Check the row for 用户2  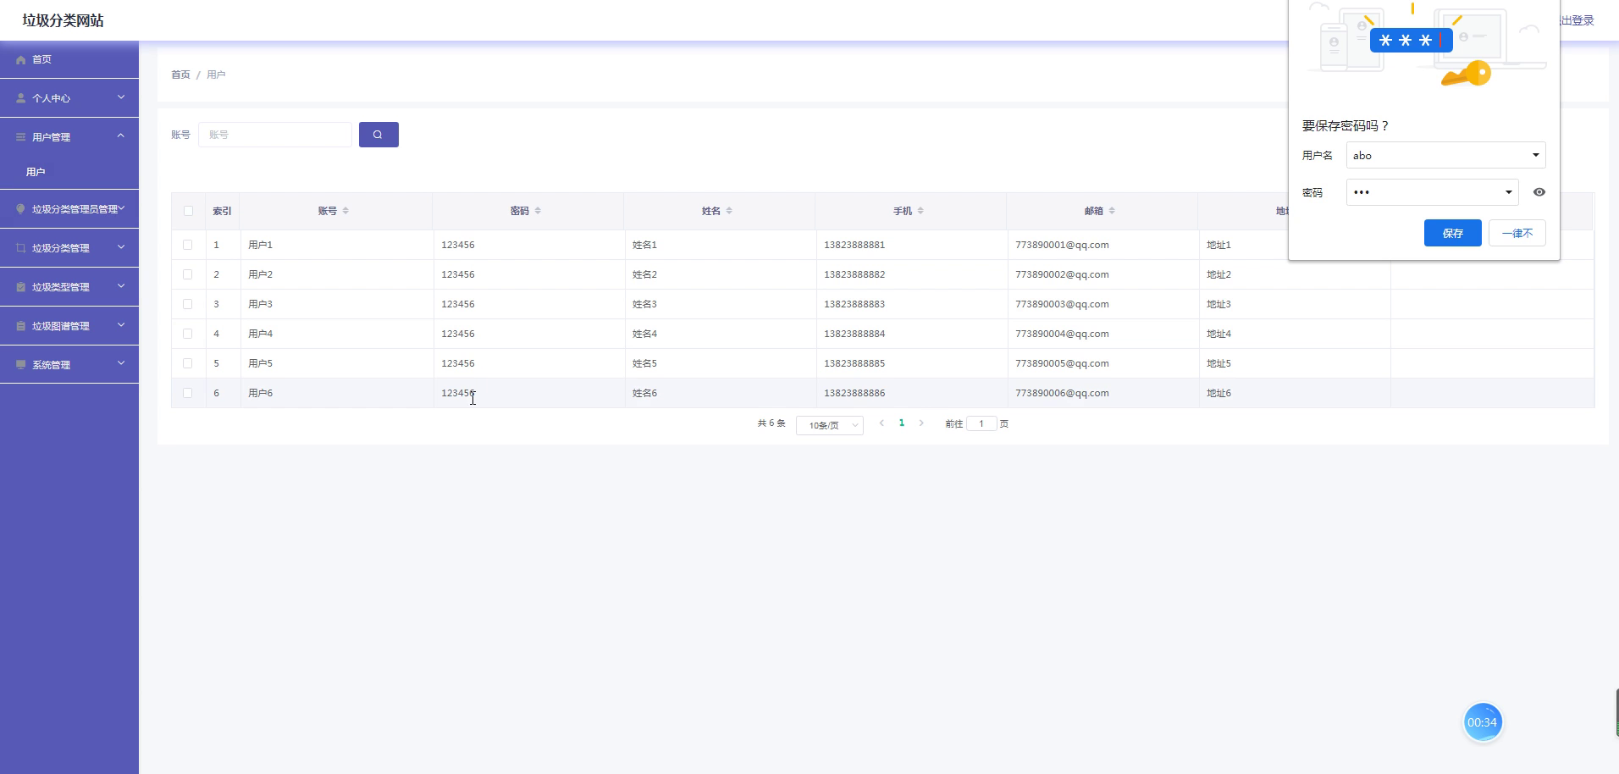coord(188,274)
